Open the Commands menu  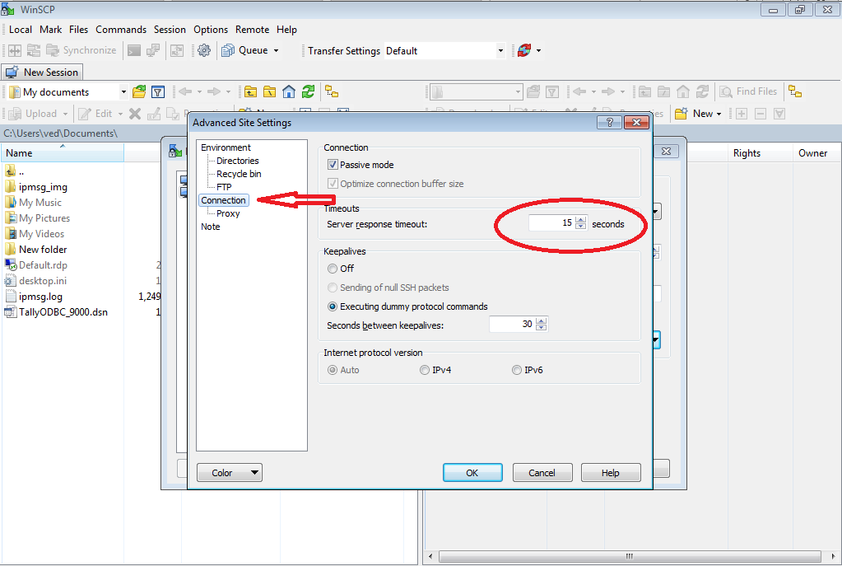point(121,30)
